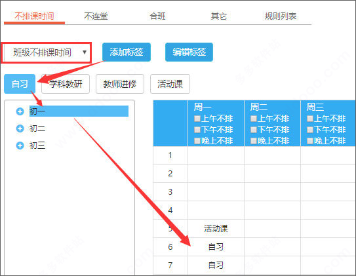
Task: Select the 初二 tree item
Action: (x=37, y=128)
